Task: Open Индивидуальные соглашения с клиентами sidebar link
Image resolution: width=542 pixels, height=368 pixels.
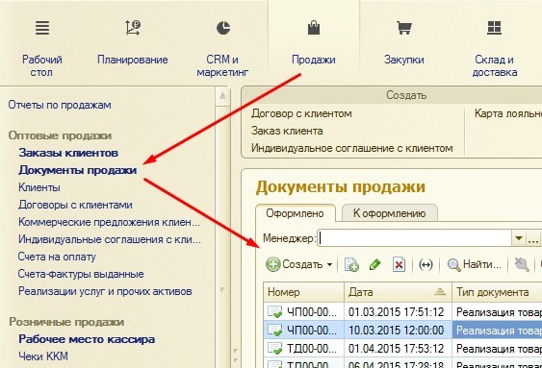Action: (x=110, y=239)
